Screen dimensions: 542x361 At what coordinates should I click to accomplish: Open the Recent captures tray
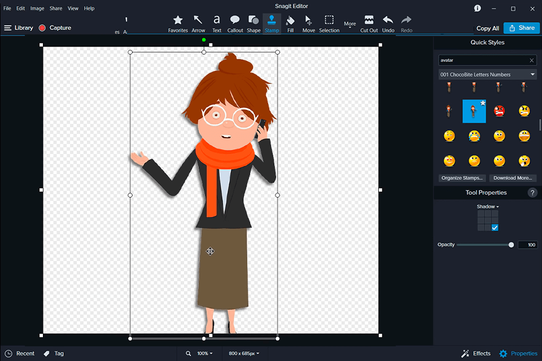tap(20, 354)
